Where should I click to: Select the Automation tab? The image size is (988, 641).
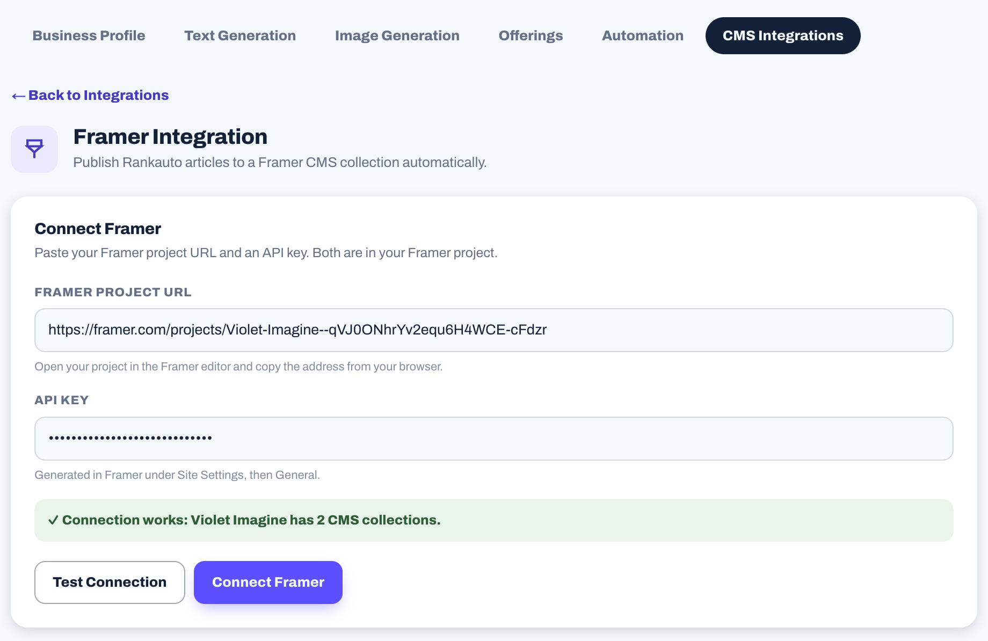tap(643, 35)
